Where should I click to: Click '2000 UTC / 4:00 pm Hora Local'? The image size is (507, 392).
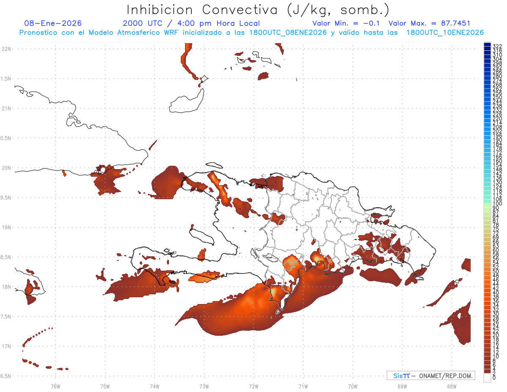click(x=191, y=24)
